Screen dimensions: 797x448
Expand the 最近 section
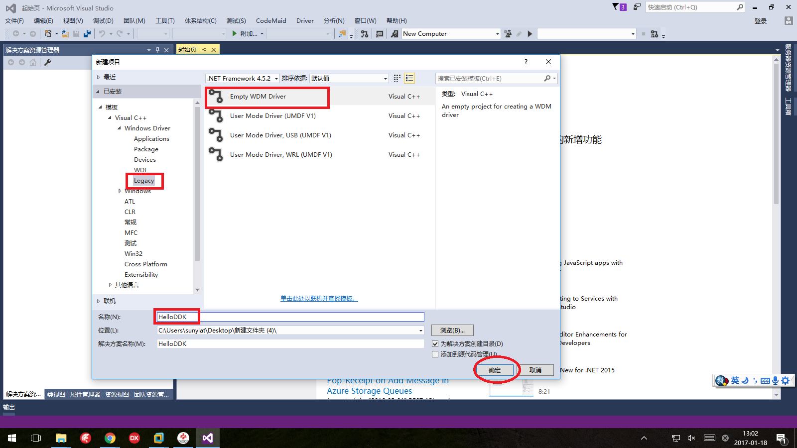coord(98,77)
